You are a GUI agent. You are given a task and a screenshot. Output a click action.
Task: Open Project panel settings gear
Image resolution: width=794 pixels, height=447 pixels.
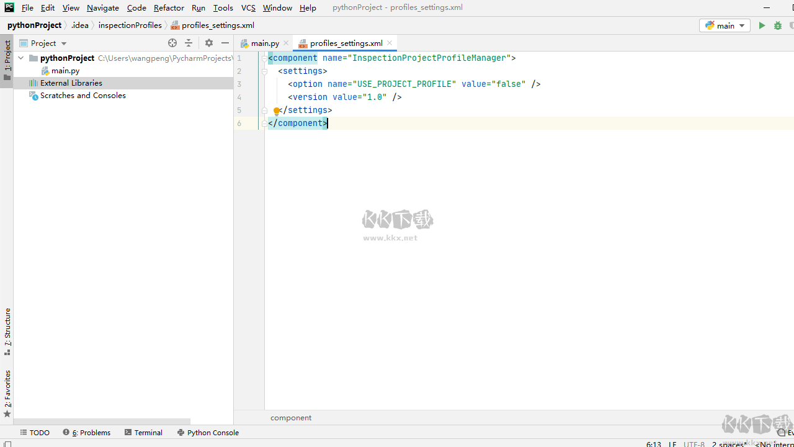pos(209,43)
